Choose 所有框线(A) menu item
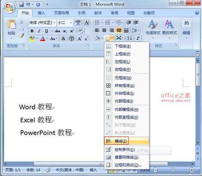 tap(127, 86)
